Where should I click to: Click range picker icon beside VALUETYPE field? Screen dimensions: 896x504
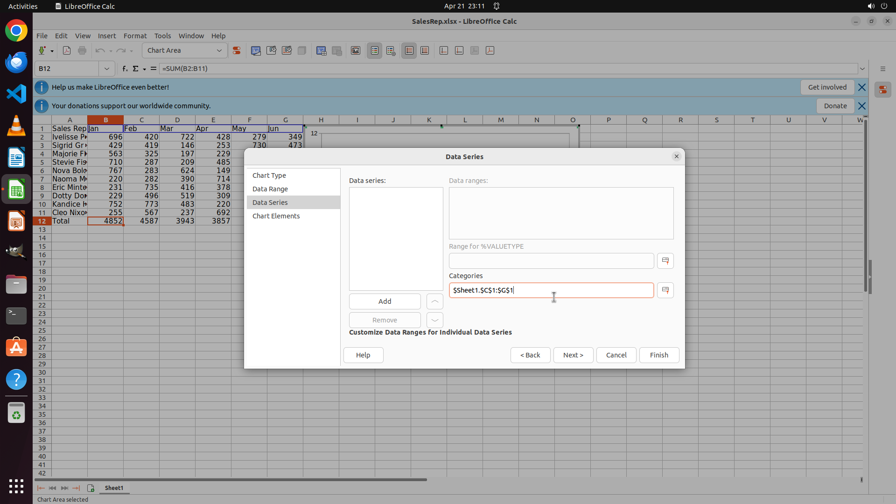(x=665, y=261)
